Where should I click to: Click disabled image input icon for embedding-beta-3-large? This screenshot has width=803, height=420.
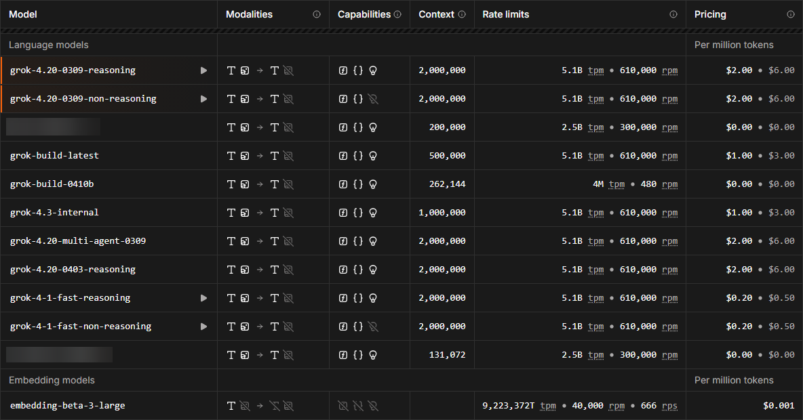point(245,406)
